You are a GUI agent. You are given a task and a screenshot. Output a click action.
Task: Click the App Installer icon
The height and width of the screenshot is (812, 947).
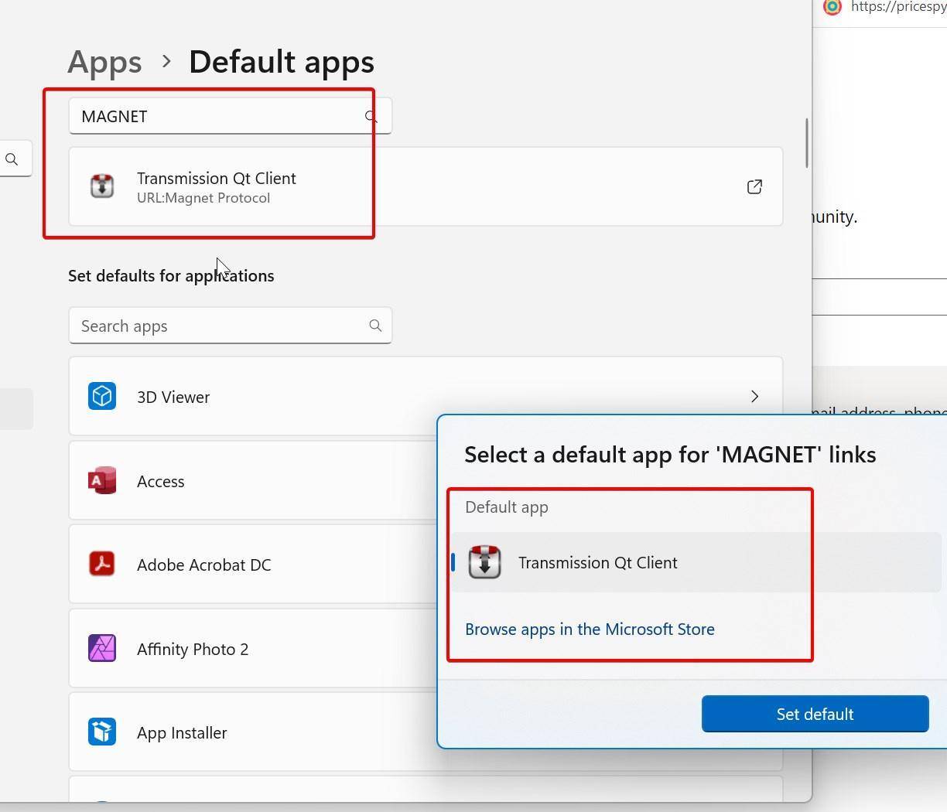click(101, 732)
